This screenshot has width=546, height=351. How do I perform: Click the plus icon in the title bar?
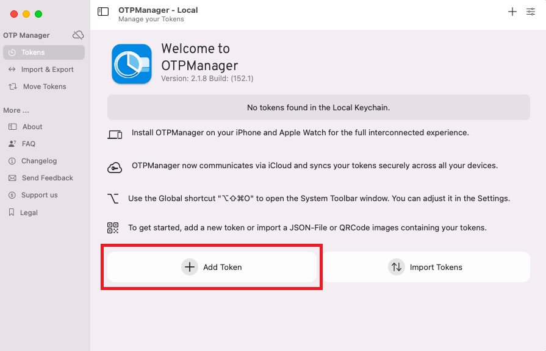point(512,12)
